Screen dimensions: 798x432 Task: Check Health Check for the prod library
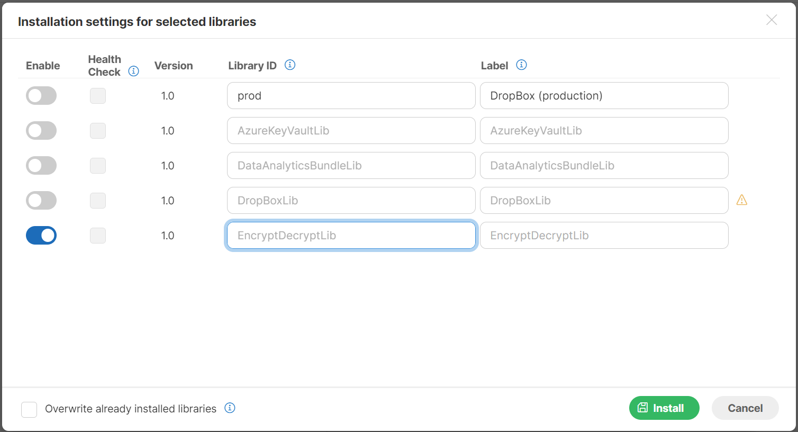pos(98,95)
